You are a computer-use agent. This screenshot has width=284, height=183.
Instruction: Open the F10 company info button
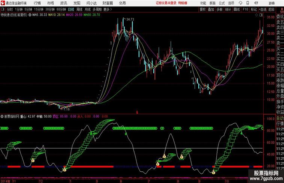[245, 9]
